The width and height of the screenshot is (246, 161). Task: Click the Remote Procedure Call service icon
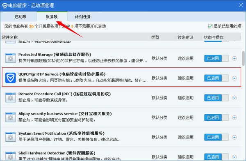pyautogui.click(x=10, y=98)
